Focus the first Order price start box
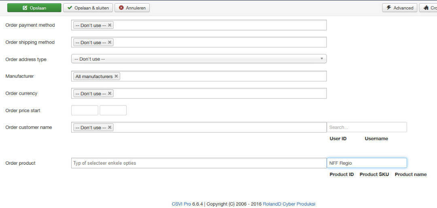Viewport: 437px width, 208px height. tap(85, 110)
